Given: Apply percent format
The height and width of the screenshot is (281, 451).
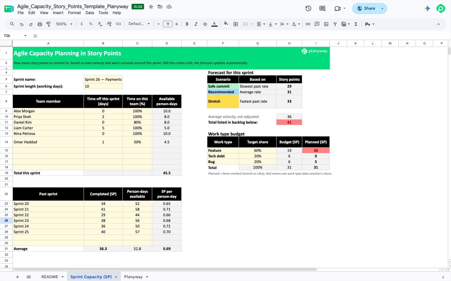Looking at the screenshot, I should pos(91,24).
